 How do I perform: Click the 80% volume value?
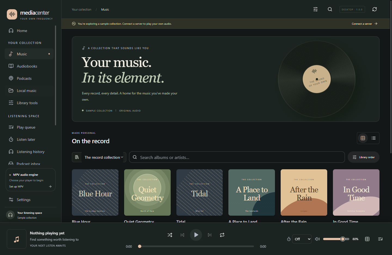[356, 239]
